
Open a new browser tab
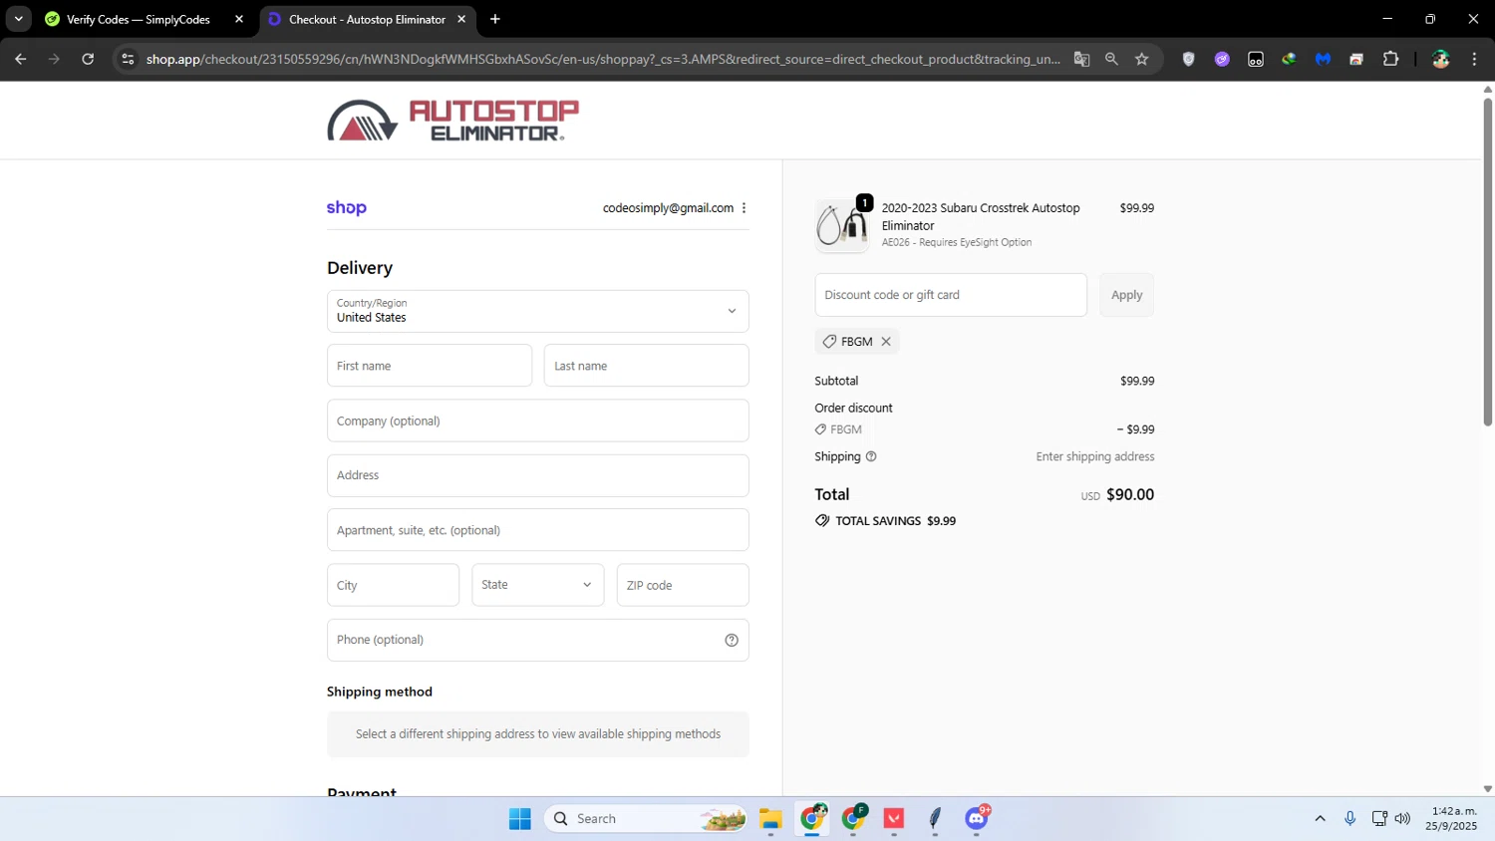pyautogui.click(x=495, y=19)
